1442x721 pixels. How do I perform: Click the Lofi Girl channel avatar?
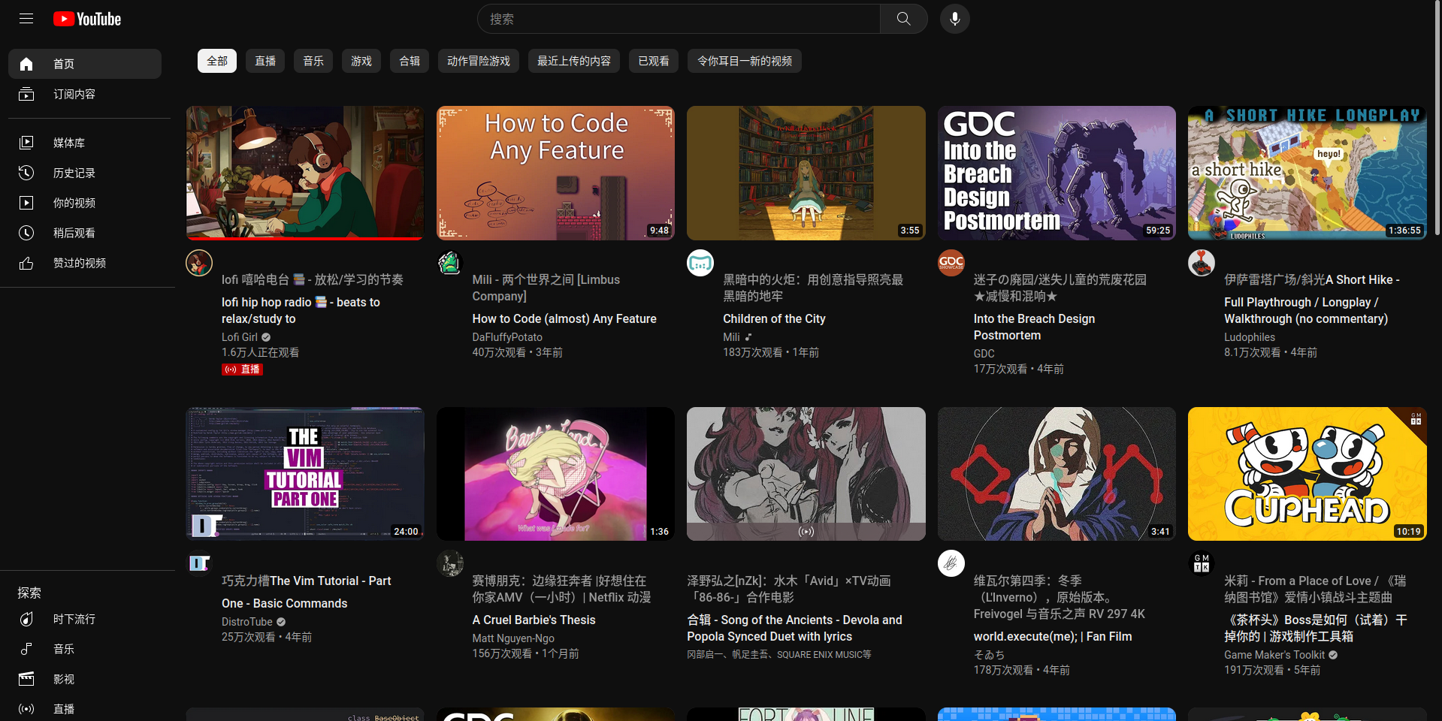198,263
